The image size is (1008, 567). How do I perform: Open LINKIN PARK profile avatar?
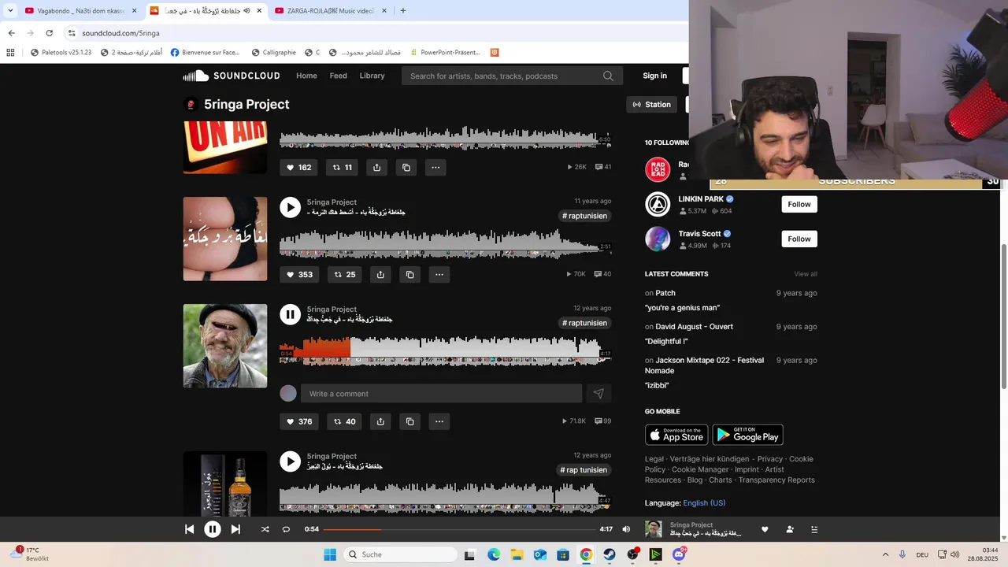click(658, 204)
